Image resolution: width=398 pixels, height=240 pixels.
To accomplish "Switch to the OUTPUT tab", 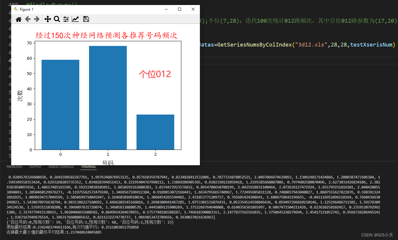I will pos(35,167).
